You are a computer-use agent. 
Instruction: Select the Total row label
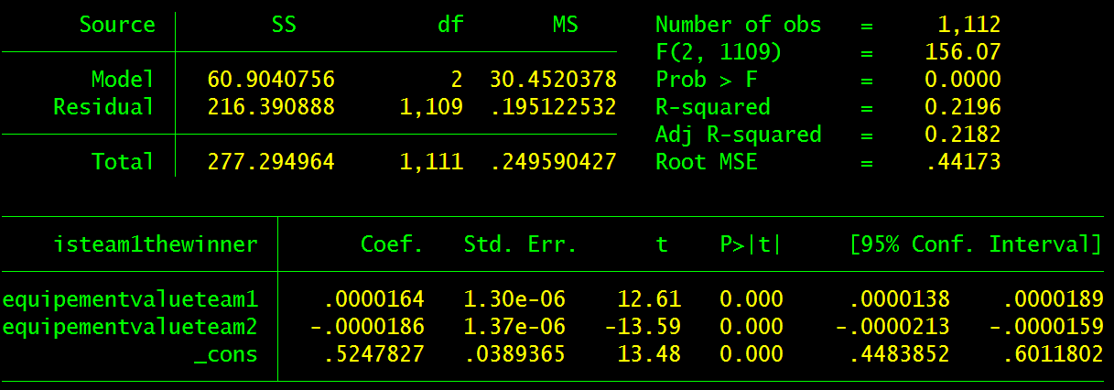tap(123, 162)
